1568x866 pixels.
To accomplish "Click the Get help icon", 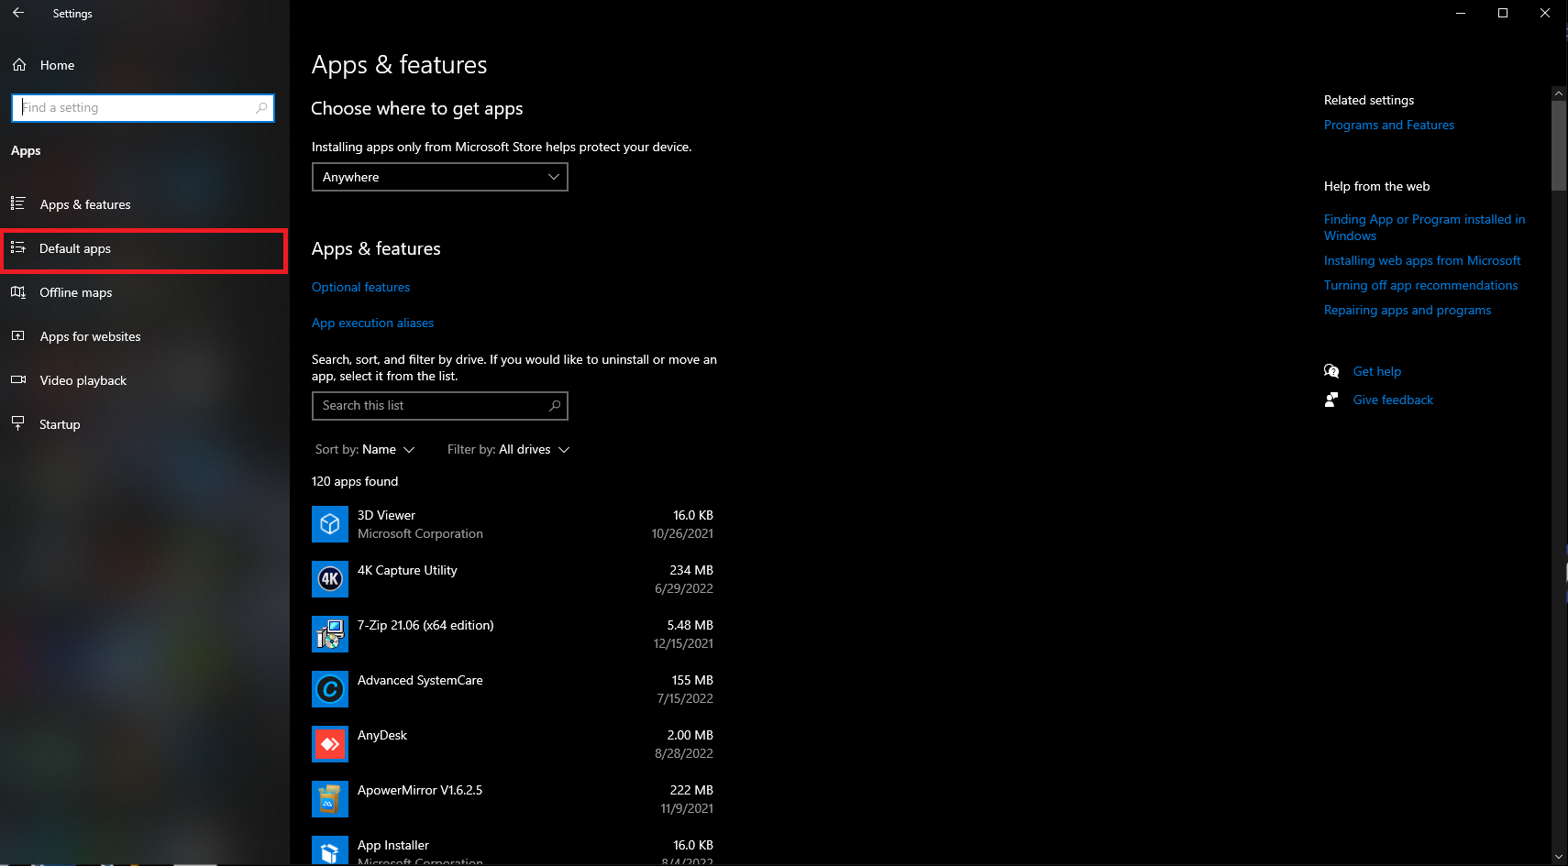I will pyautogui.click(x=1331, y=371).
